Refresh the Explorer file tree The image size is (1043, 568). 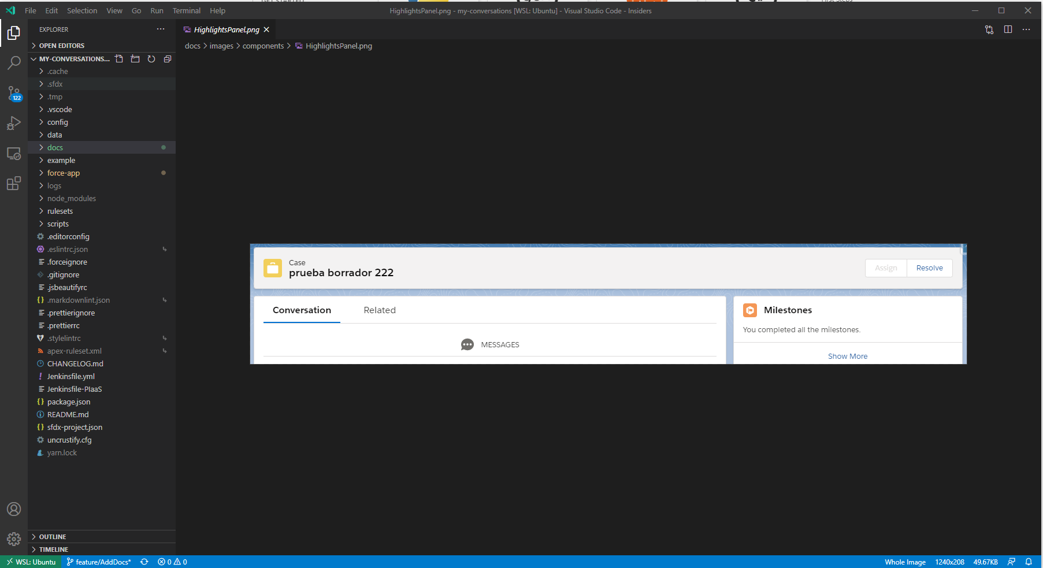click(151, 58)
